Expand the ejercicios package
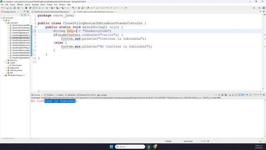Viewport: 266px width, 150px height. (6, 60)
